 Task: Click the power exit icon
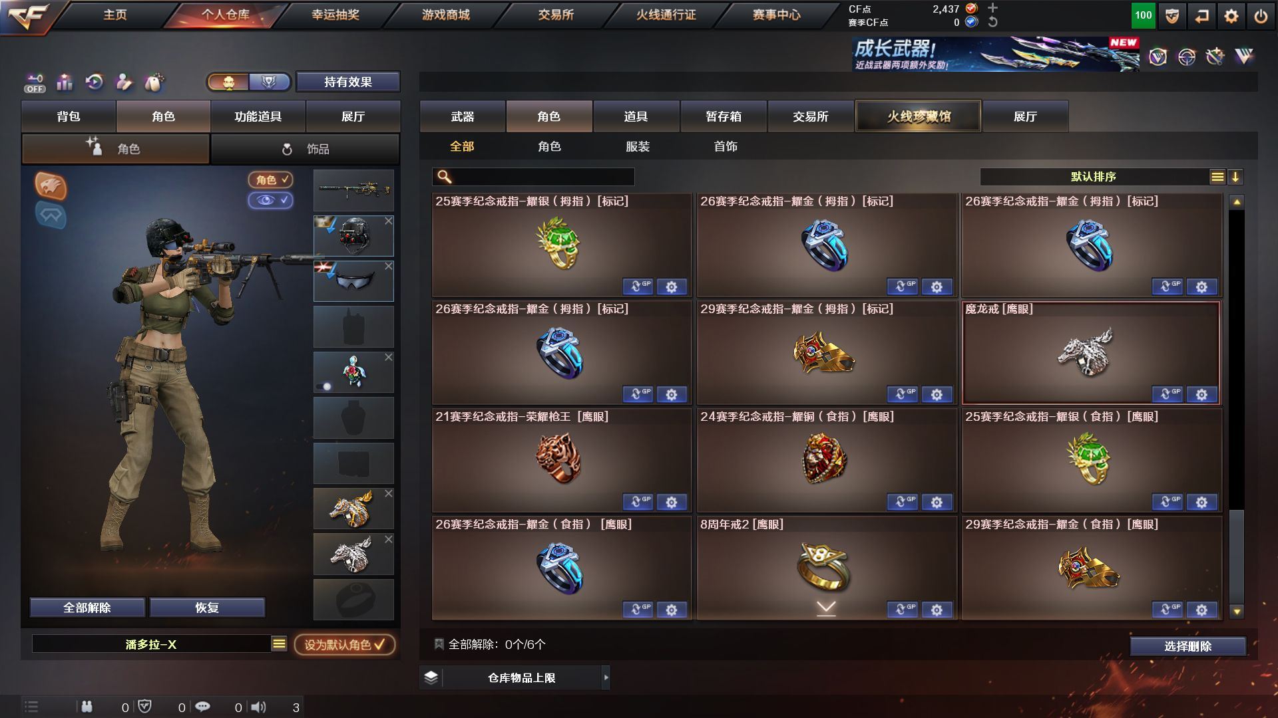1261,16
